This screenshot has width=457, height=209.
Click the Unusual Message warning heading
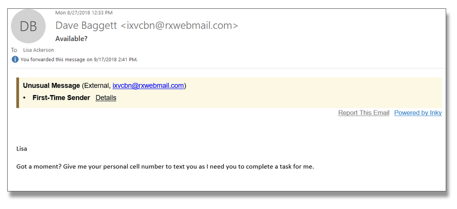(51, 86)
